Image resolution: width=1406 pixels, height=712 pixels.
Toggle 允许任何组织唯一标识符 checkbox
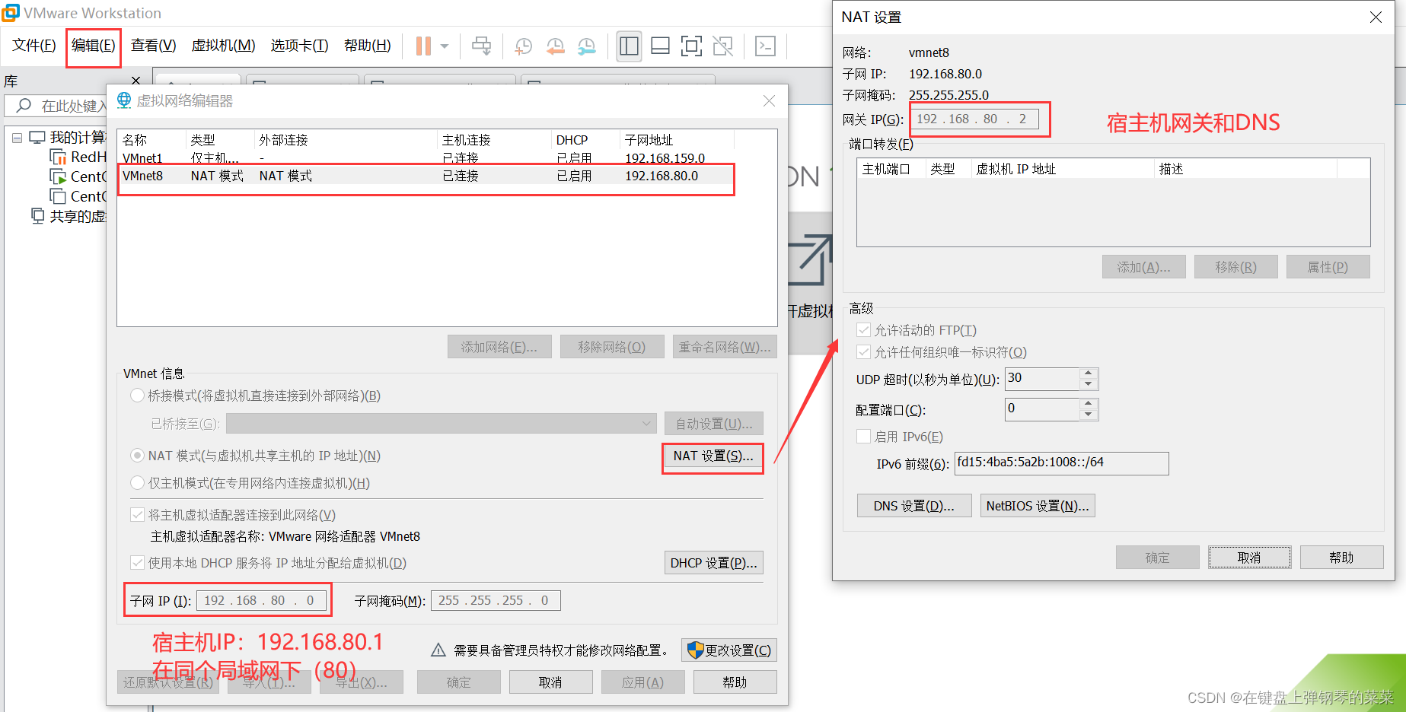click(x=863, y=352)
